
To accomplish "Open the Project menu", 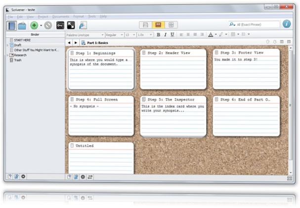I will 43,17.
